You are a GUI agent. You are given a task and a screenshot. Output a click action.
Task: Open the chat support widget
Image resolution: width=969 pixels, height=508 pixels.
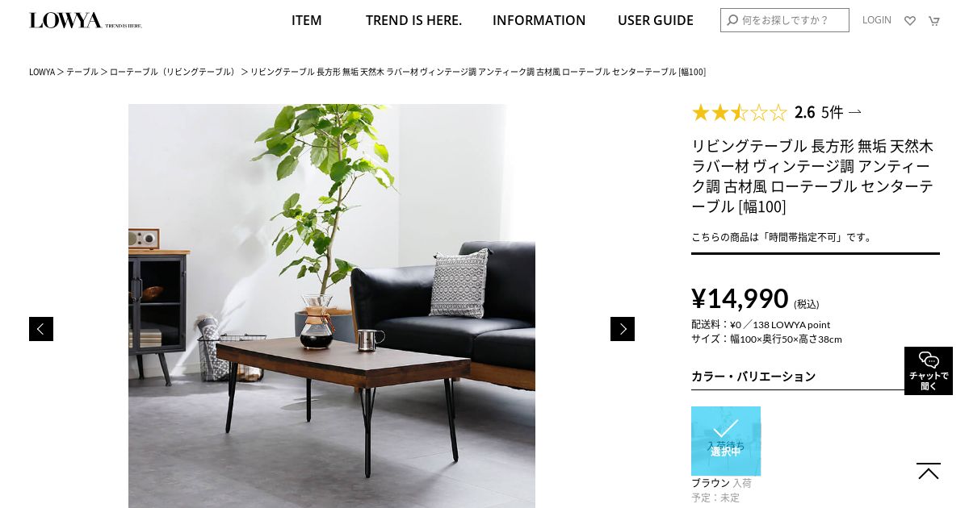pos(929,371)
